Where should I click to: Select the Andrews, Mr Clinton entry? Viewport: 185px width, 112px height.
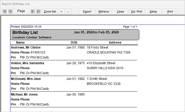[x=26, y=48]
